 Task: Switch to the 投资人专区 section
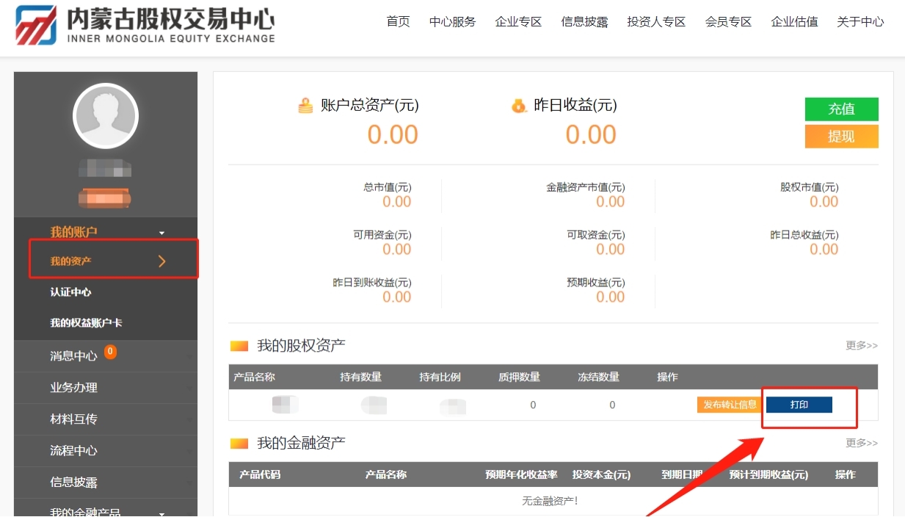click(x=655, y=22)
